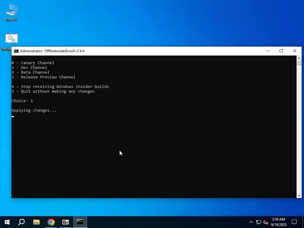Open the clock showing 2:34 AM

278,222
